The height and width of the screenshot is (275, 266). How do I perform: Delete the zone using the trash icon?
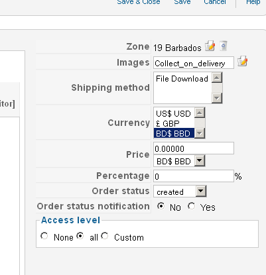click(224, 46)
